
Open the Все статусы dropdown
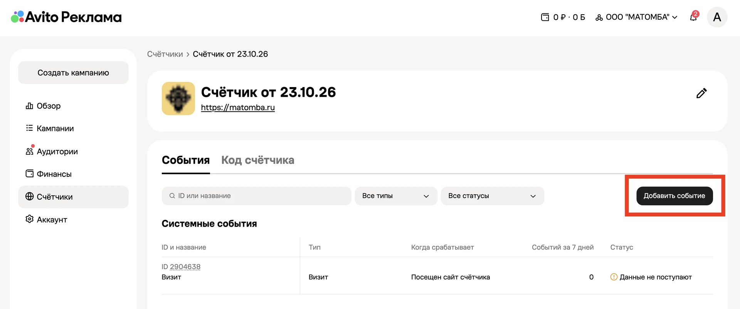click(x=492, y=196)
